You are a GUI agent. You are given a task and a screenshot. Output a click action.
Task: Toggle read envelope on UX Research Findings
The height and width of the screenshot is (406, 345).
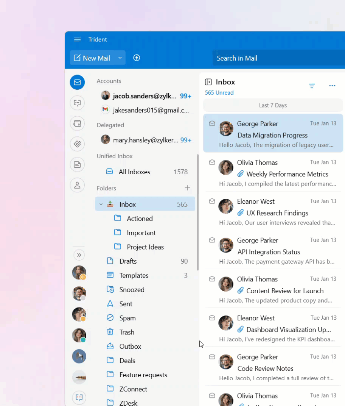click(x=212, y=201)
